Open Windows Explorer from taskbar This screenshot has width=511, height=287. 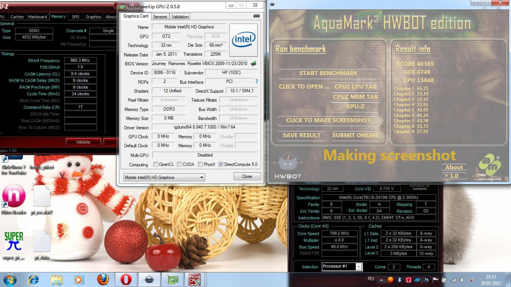56,280
